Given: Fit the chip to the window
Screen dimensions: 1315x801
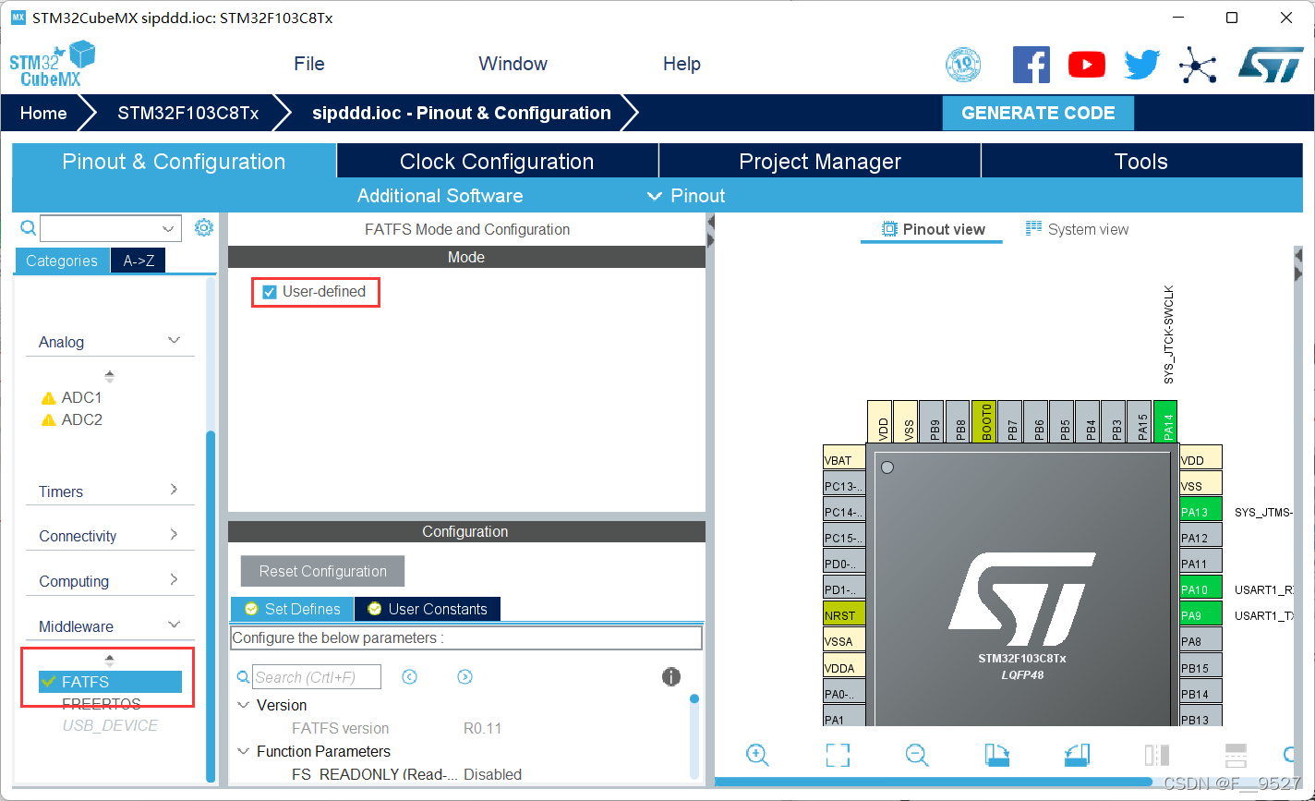Looking at the screenshot, I should (x=838, y=755).
